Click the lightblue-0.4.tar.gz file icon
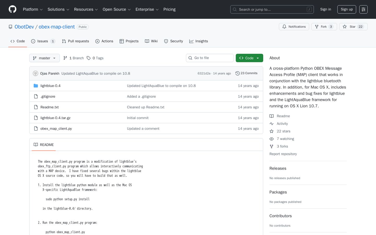This screenshot has width=376, height=235. coord(36,118)
